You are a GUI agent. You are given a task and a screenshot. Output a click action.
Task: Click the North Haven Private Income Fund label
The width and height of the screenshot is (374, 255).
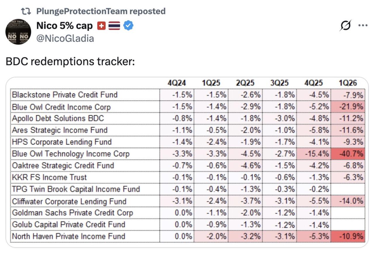(69, 236)
